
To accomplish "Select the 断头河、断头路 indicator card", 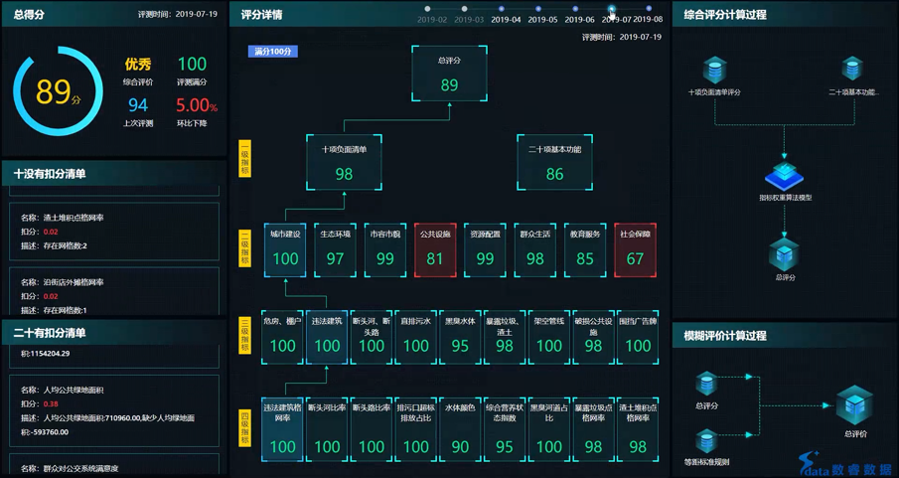I will (x=371, y=338).
